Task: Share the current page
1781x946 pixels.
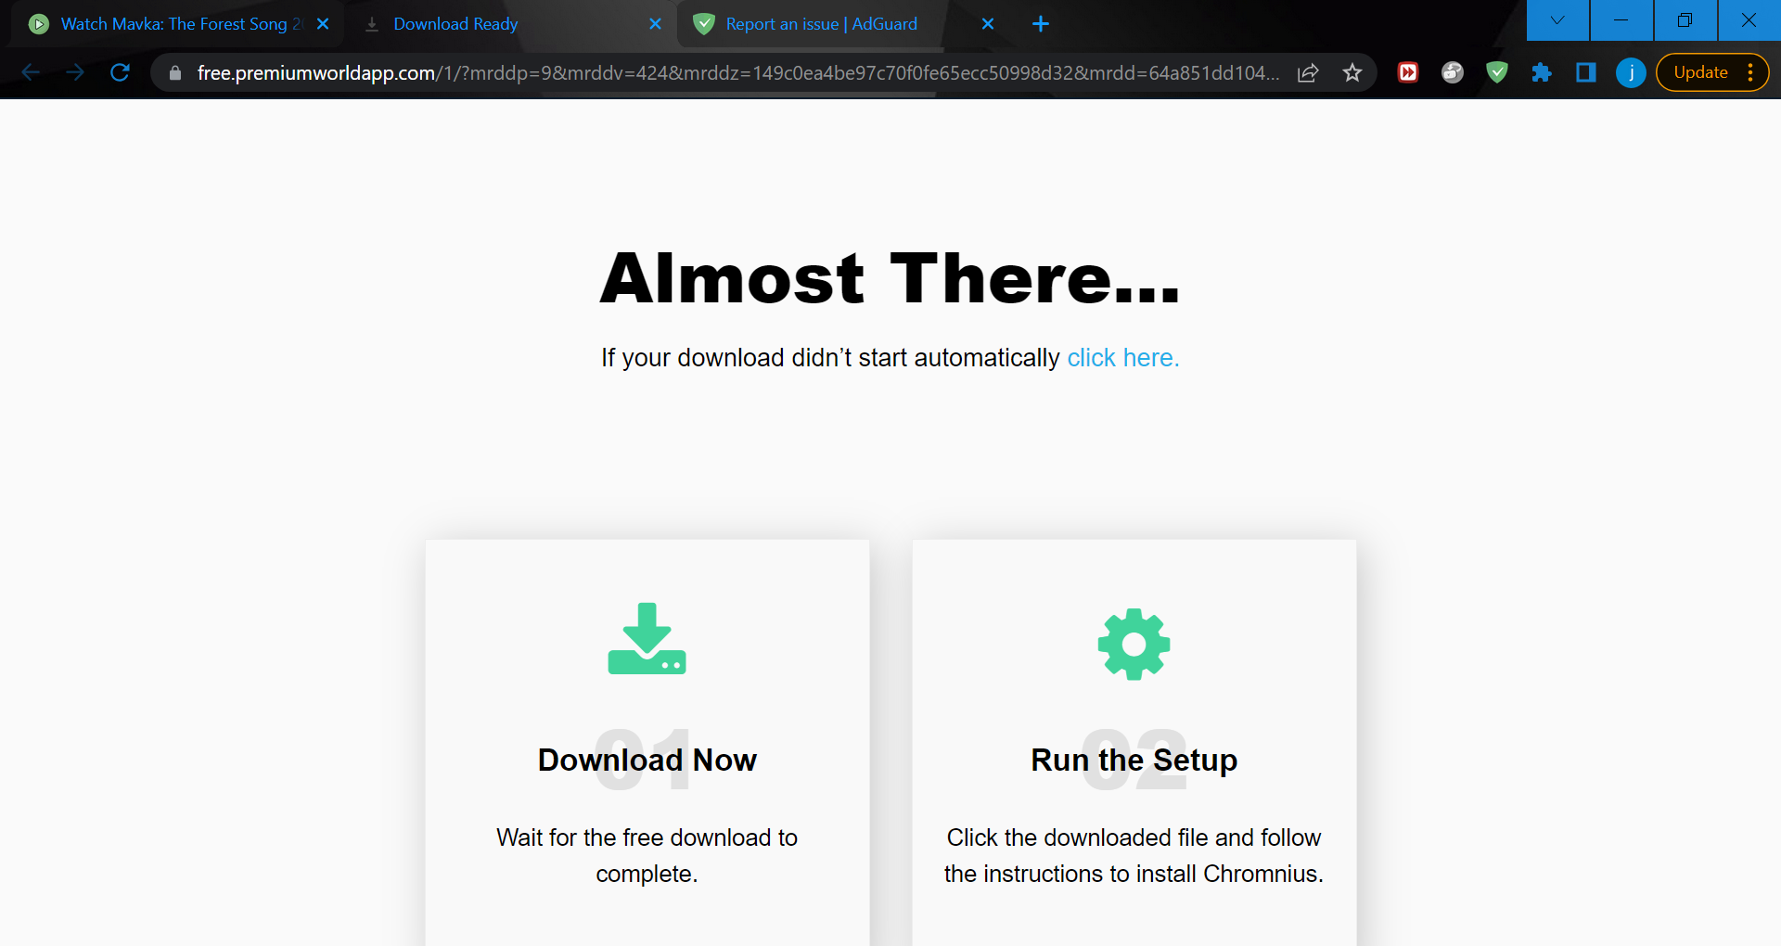Action: click(x=1308, y=72)
